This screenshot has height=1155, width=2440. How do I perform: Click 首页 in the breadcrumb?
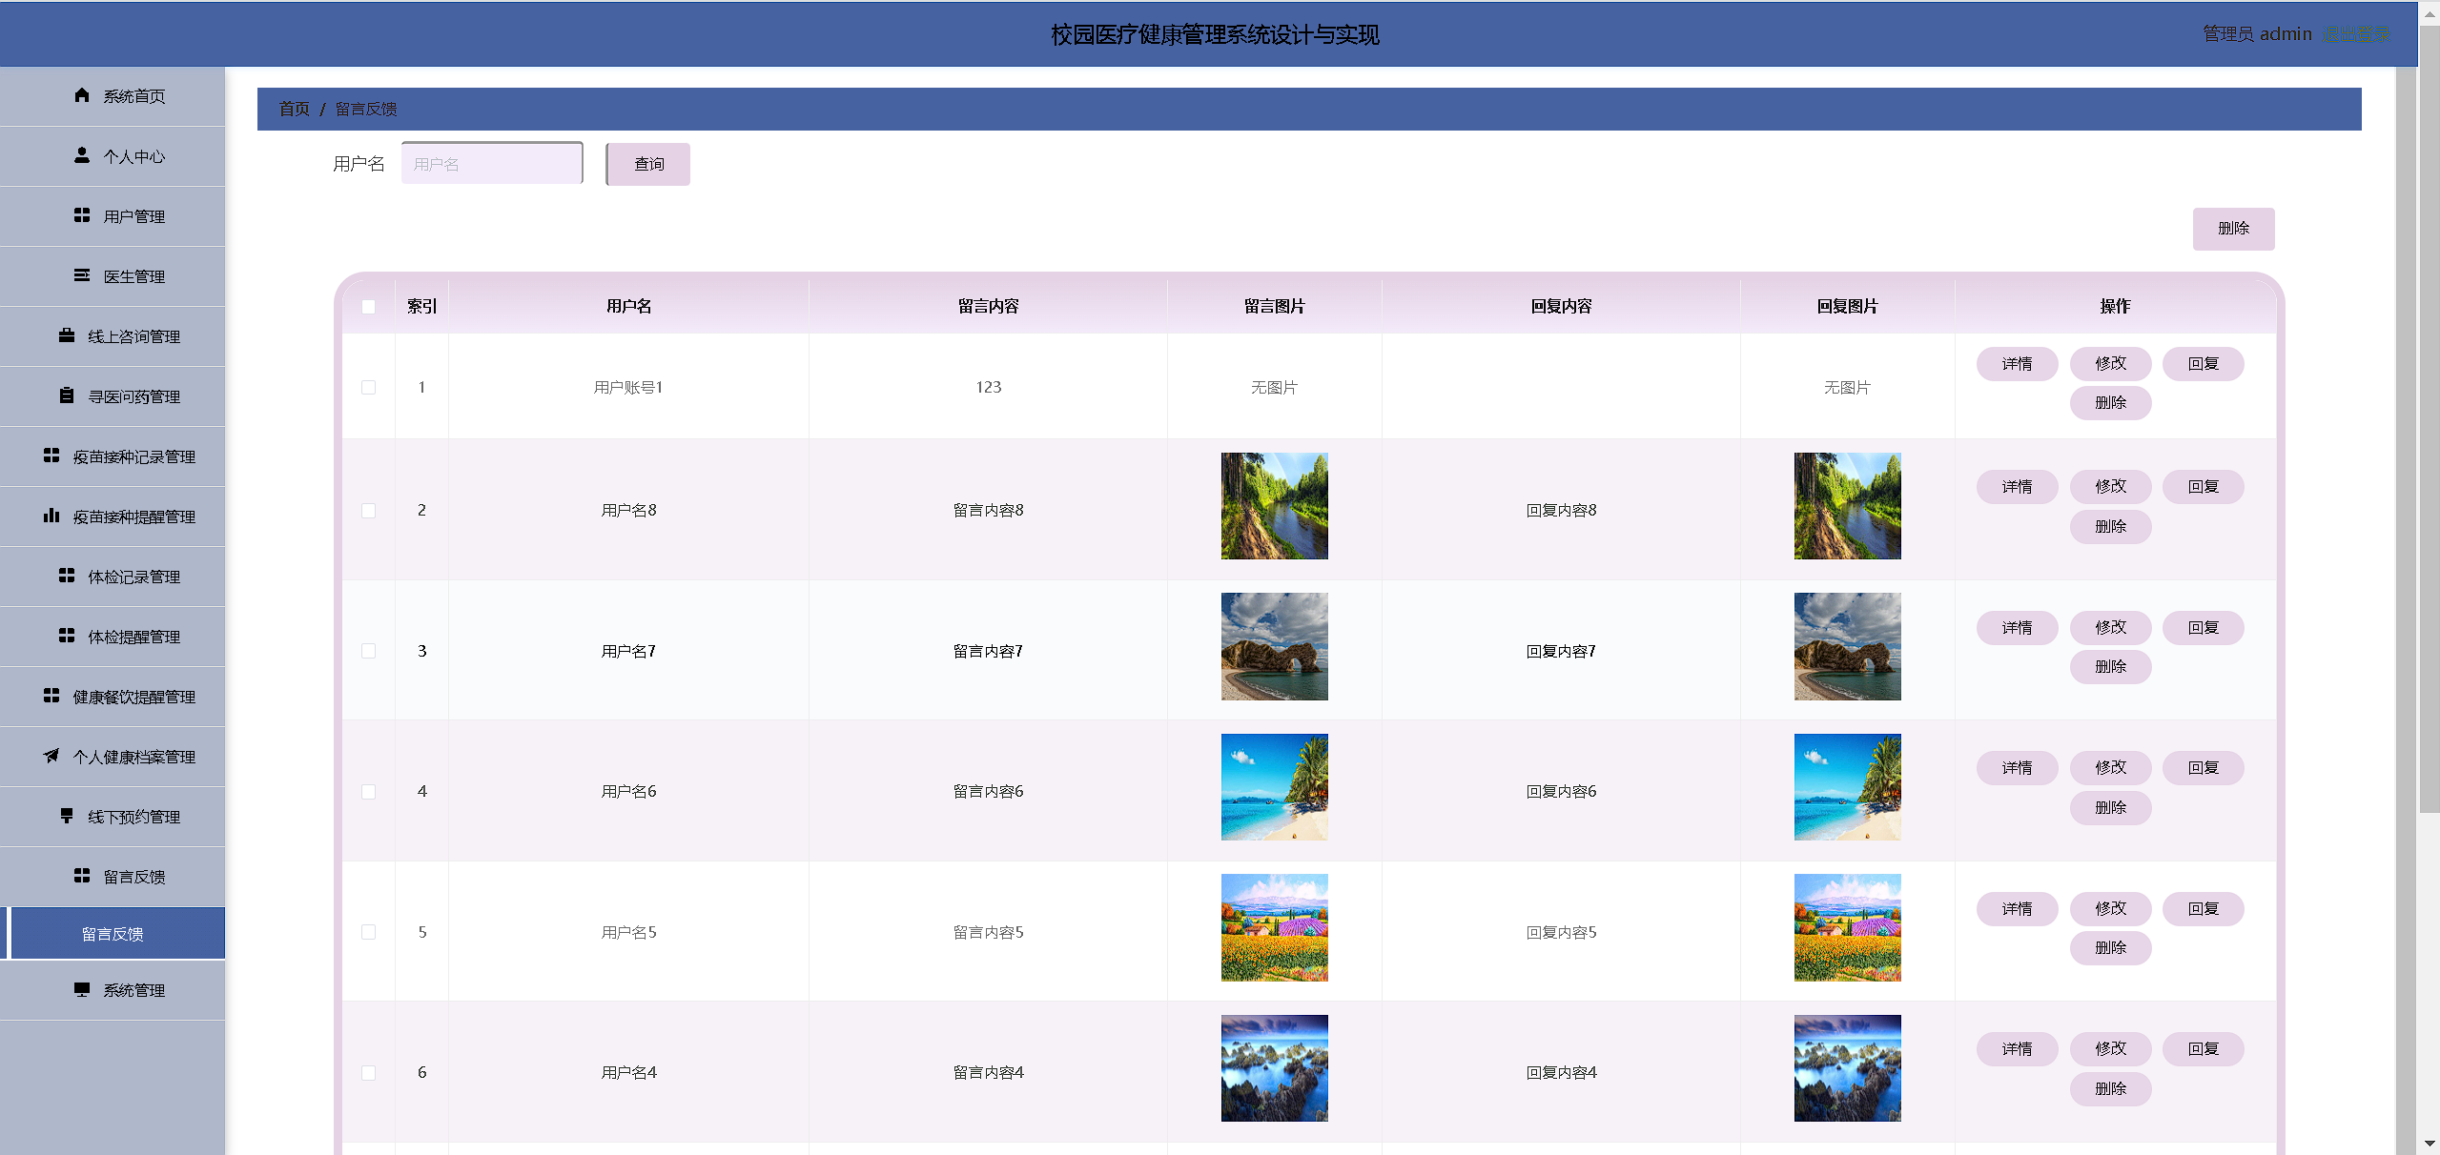(294, 109)
